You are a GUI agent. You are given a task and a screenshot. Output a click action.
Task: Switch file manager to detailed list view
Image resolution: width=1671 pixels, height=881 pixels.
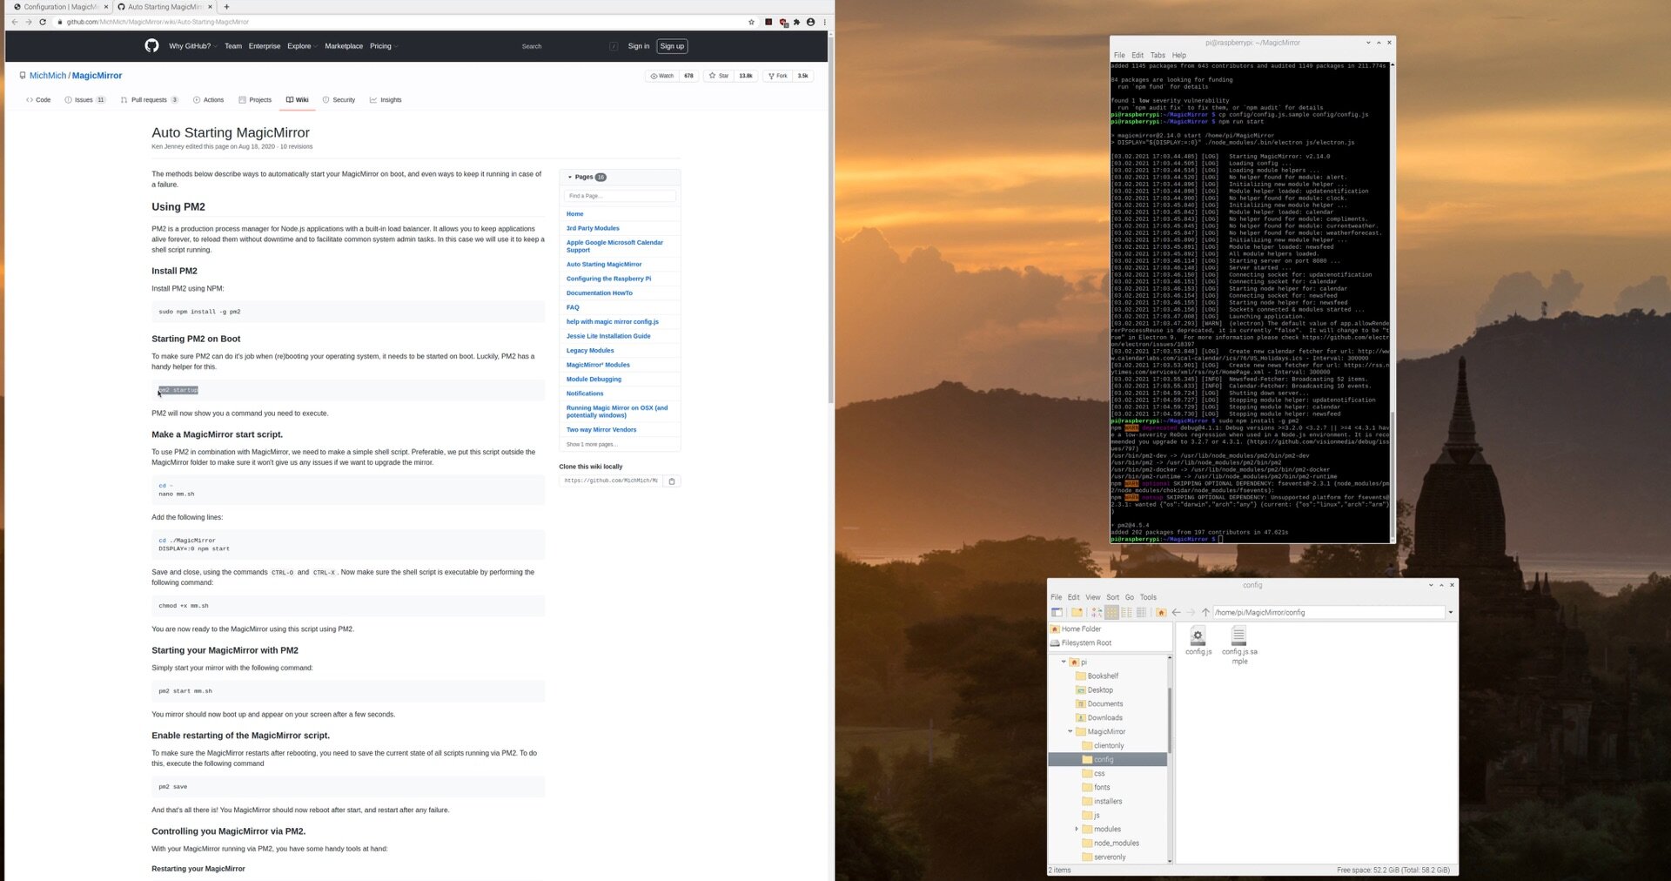(x=1141, y=613)
